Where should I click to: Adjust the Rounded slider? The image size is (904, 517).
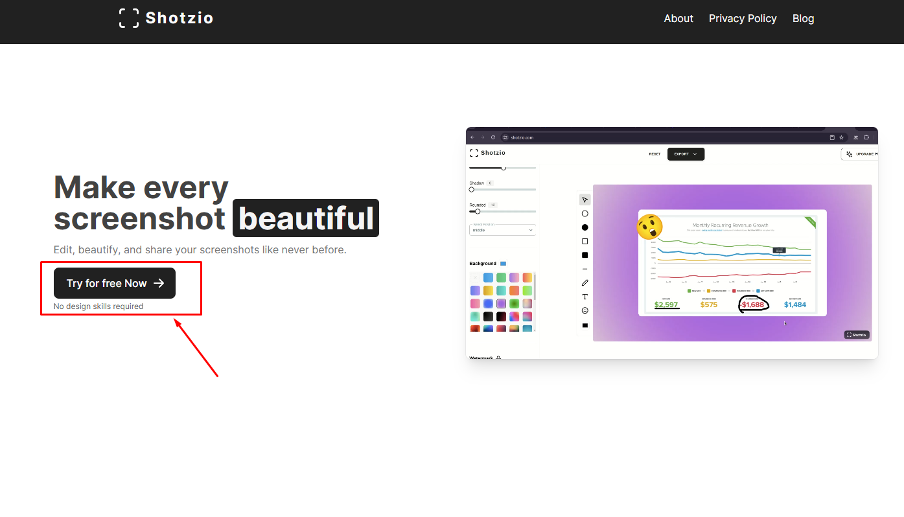click(503, 211)
